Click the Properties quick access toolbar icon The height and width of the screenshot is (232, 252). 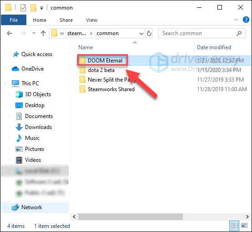tap(23, 8)
